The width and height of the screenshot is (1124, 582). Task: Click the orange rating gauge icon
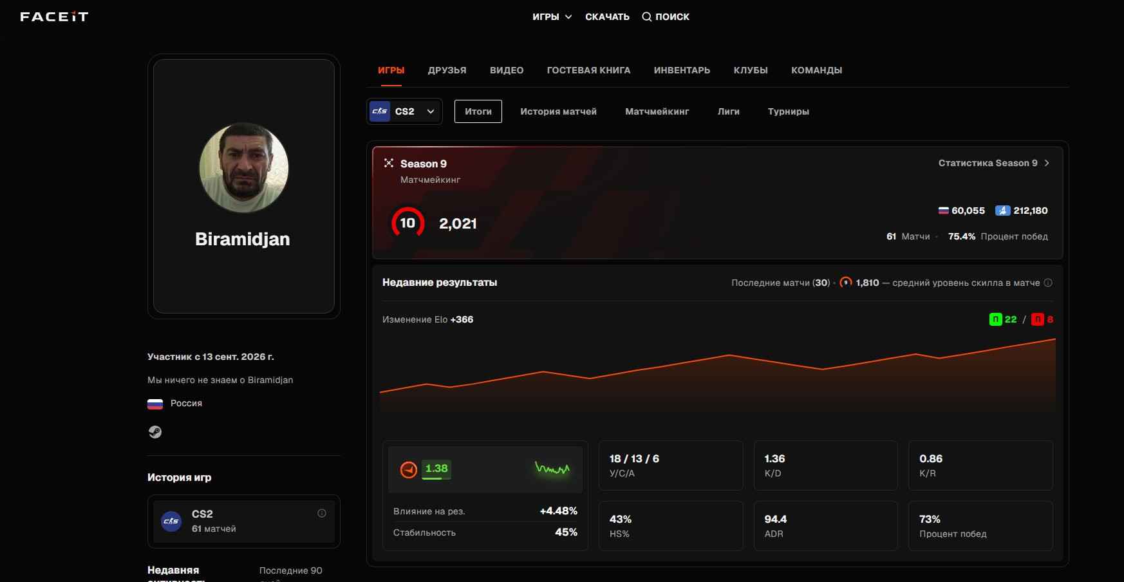point(409,469)
